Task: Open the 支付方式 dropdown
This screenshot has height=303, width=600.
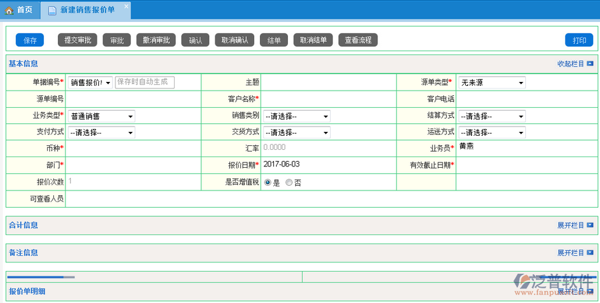Action: 101,133
